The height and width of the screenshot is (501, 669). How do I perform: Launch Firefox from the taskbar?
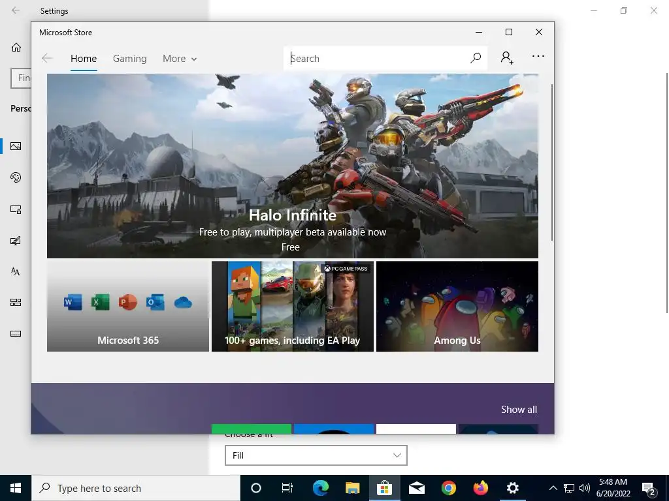(480, 488)
